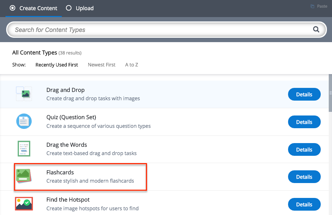This screenshot has height=215, width=332.
Task: Click the Find the Hotspot icon
Action: click(24, 204)
